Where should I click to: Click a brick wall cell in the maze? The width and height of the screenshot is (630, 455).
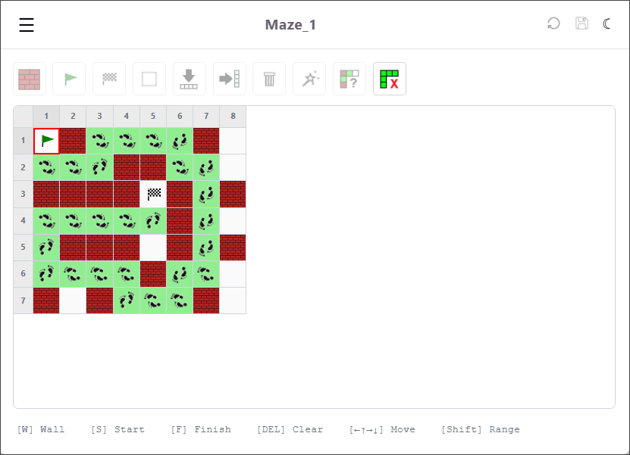[x=73, y=141]
